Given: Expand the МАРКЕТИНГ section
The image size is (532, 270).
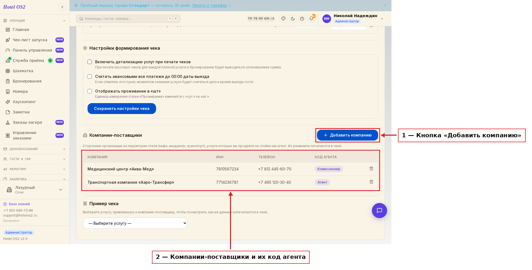Looking at the screenshot, I should click(x=35, y=169).
